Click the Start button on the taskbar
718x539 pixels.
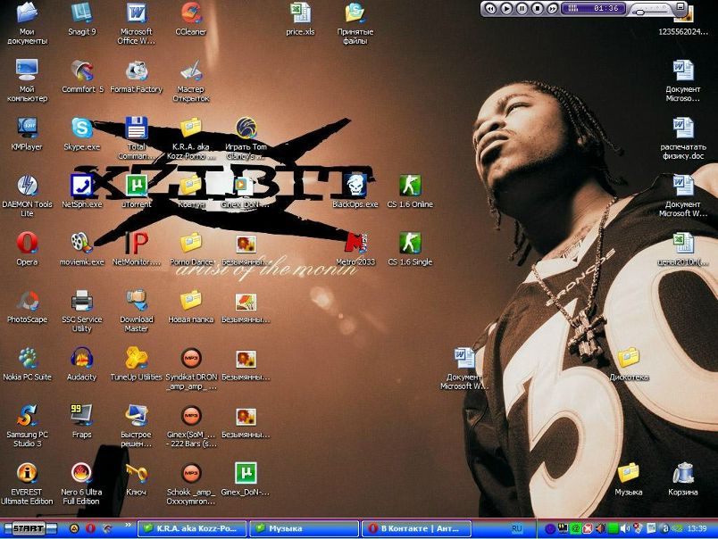coord(29,528)
